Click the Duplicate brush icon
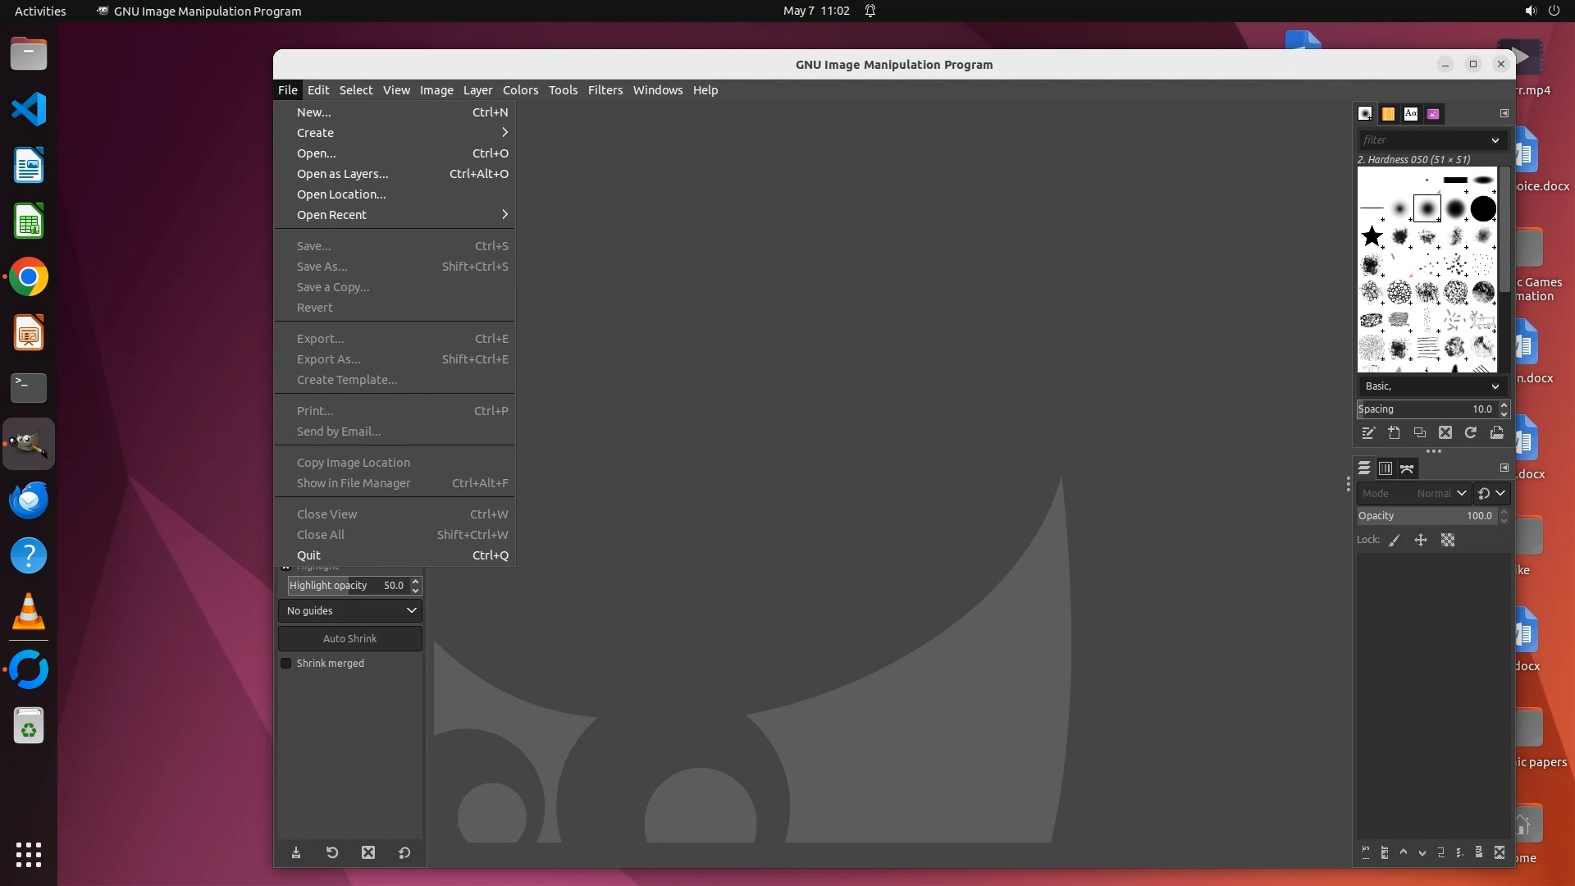1575x886 pixels. pos(1420,432)
